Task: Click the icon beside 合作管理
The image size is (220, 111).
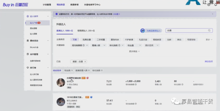Action: (28, 54)
